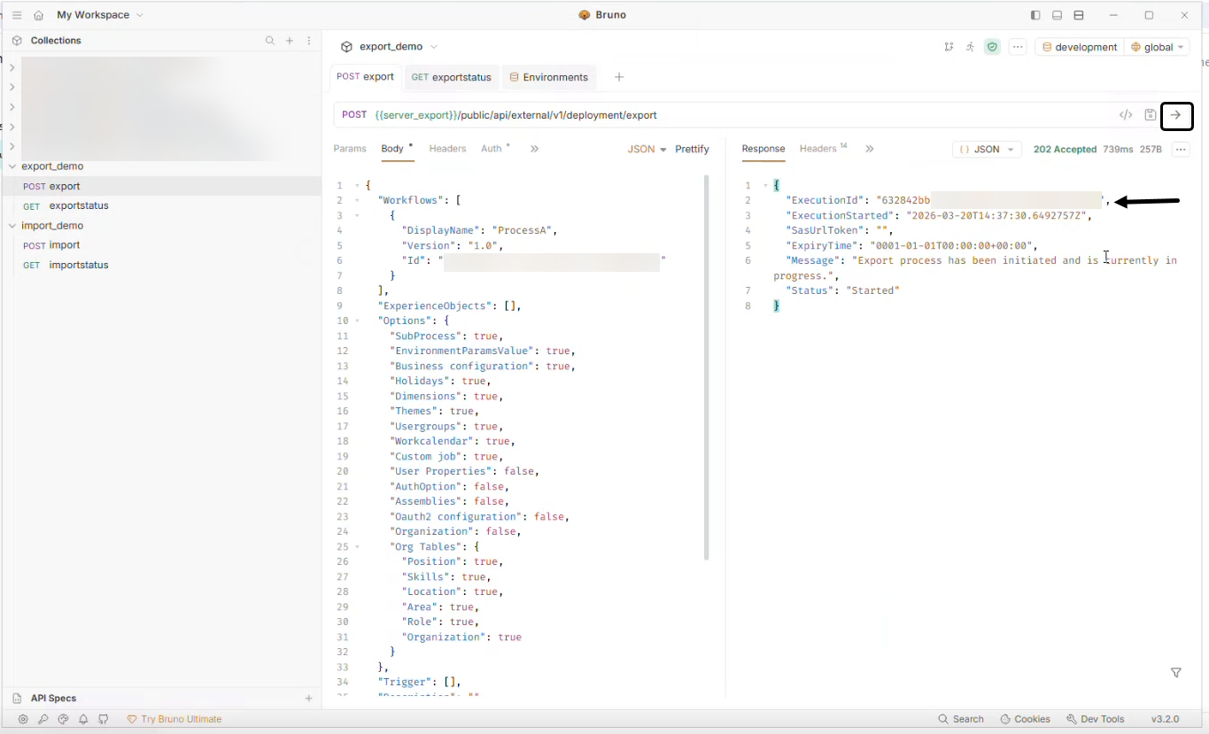Open Dev Tools in the status bar
Viewport: 1209px width, 734px height.
1095,719
